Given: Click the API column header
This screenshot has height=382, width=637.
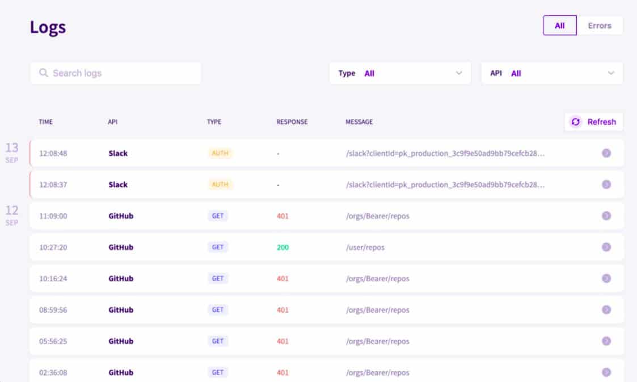Looking at the screenshot, I should (112, 122).
